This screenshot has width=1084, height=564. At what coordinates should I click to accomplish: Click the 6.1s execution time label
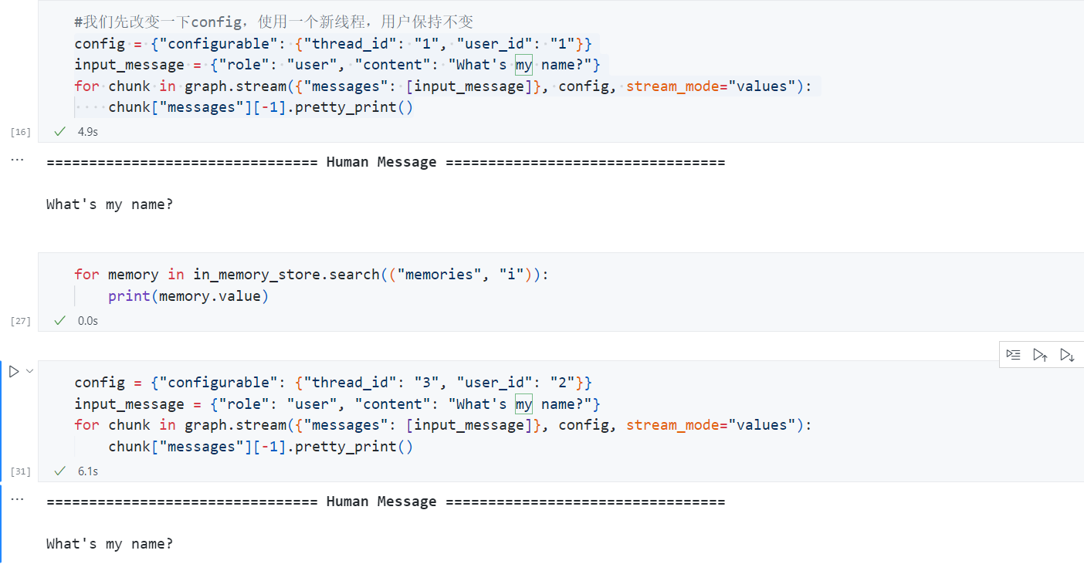[88, 471]
